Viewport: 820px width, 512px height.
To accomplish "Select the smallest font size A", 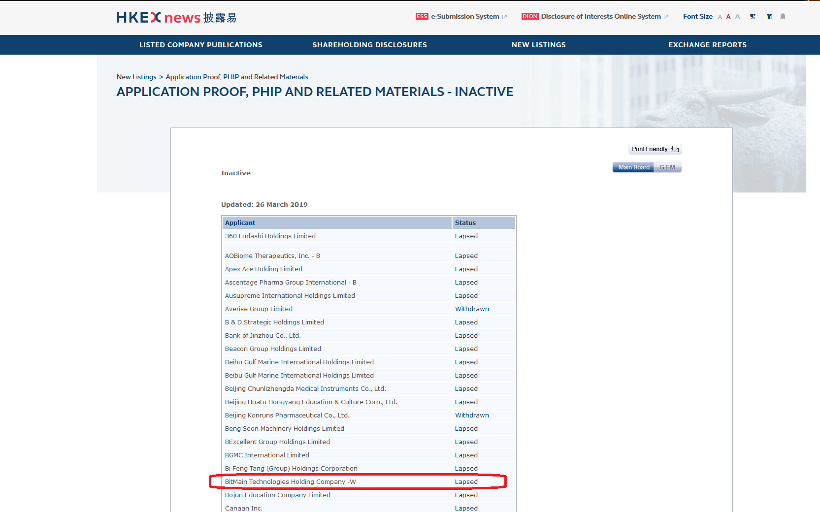I will click(x=720, y=17).
